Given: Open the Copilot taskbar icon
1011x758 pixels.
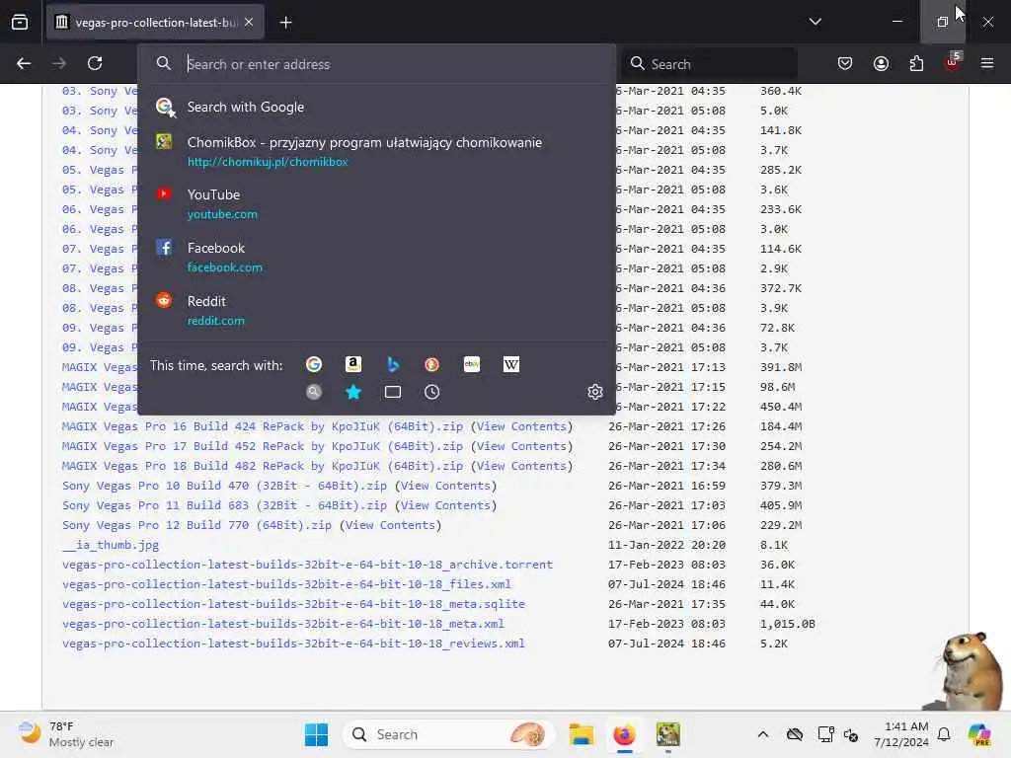Looking at the screenshot, I should [x=979, y=734].
